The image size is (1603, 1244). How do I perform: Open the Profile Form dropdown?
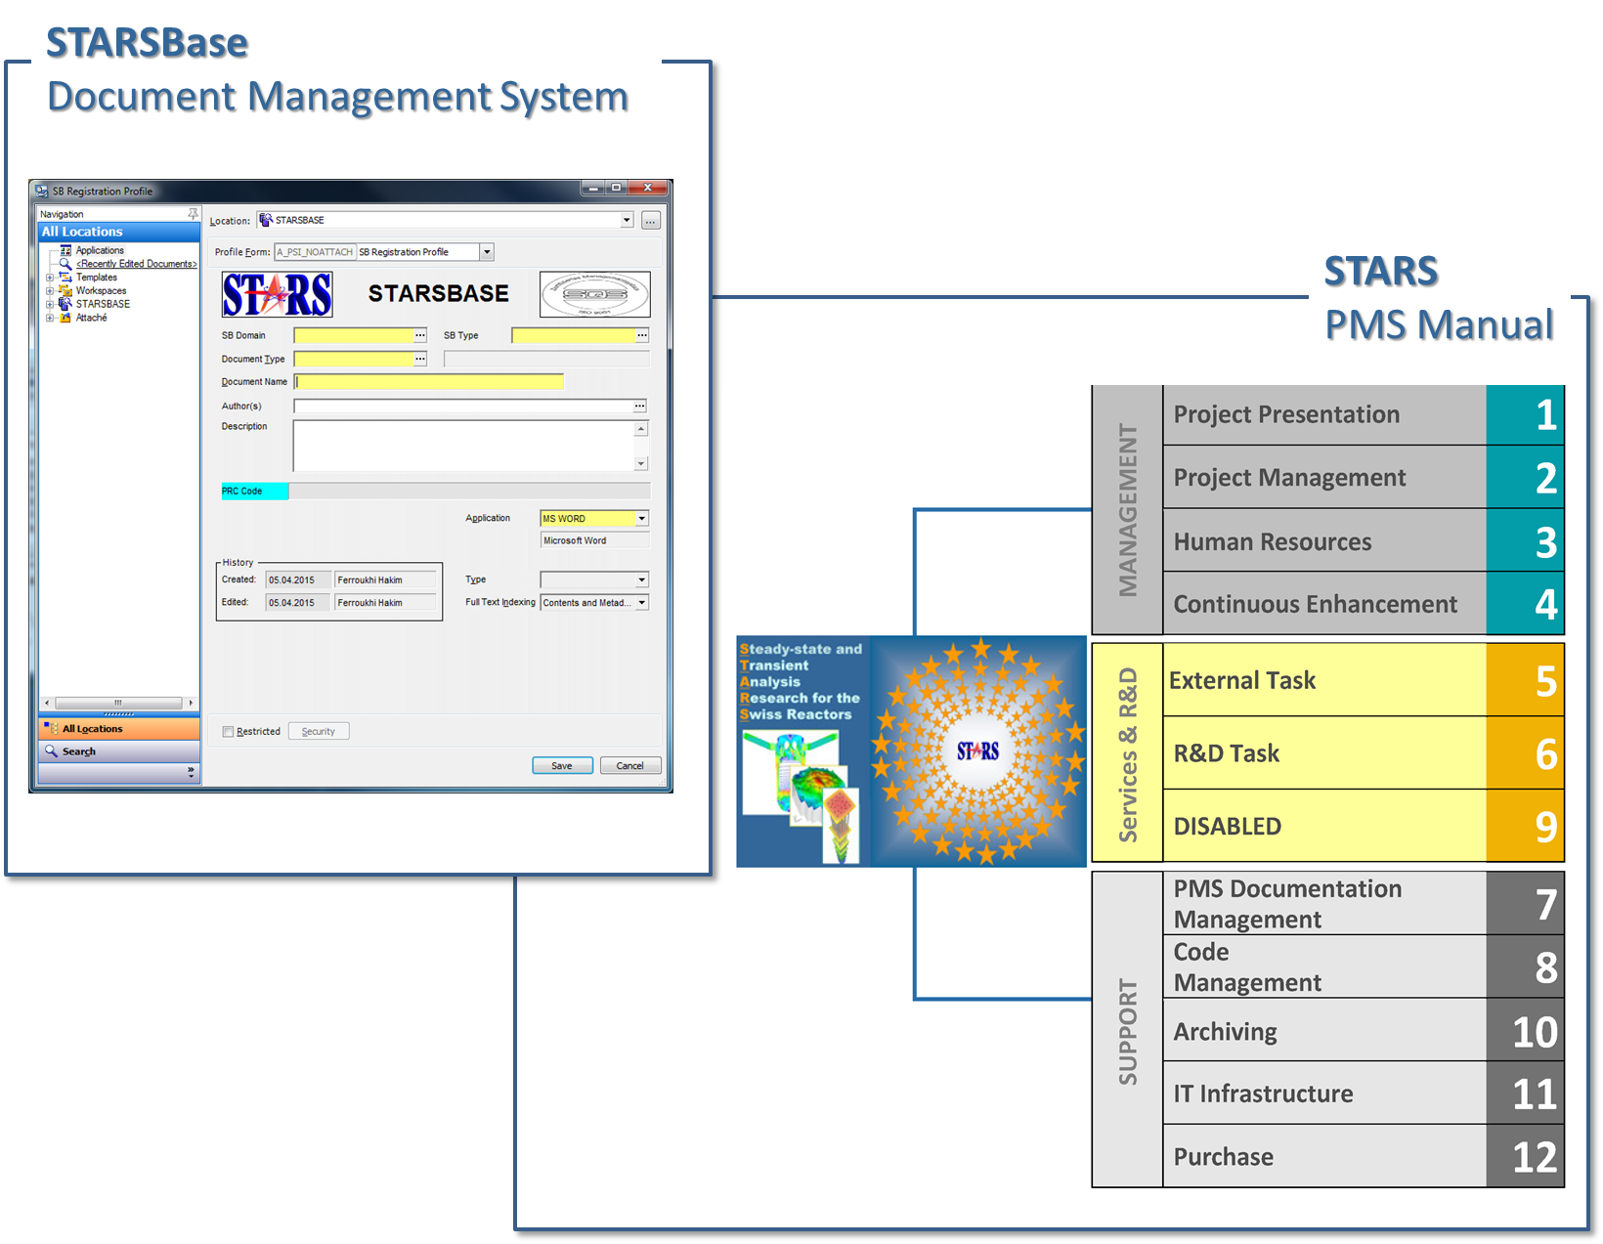(x=487, y=252)
